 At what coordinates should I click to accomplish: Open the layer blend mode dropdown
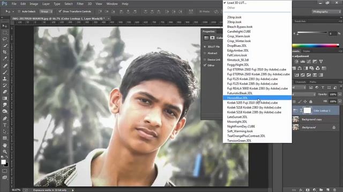pos(304,94)
